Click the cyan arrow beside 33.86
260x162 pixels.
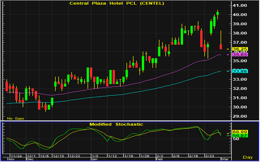click(228, 71)
